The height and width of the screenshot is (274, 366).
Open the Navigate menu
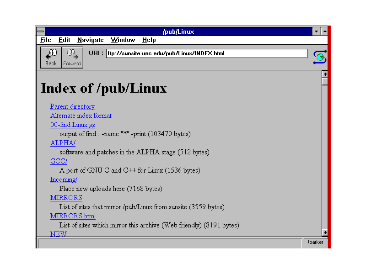click(x=90, y=40)
